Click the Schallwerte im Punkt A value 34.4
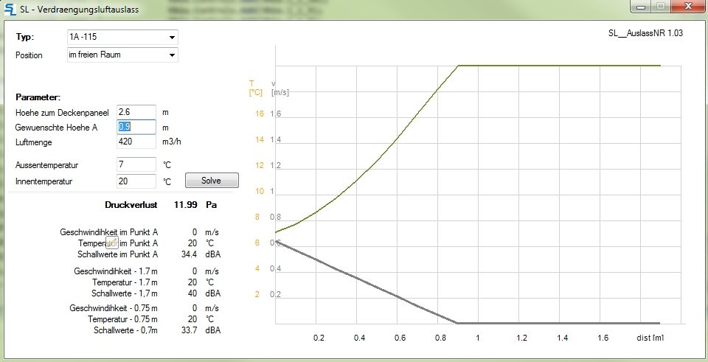Screen dimensions: 708x362 (188, 254)
